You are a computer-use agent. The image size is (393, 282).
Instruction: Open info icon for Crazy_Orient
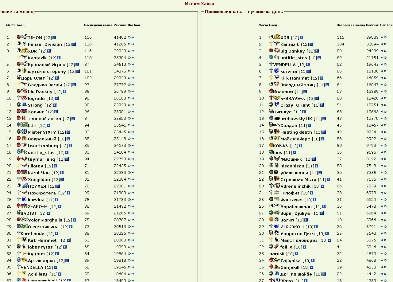[322, 105]
